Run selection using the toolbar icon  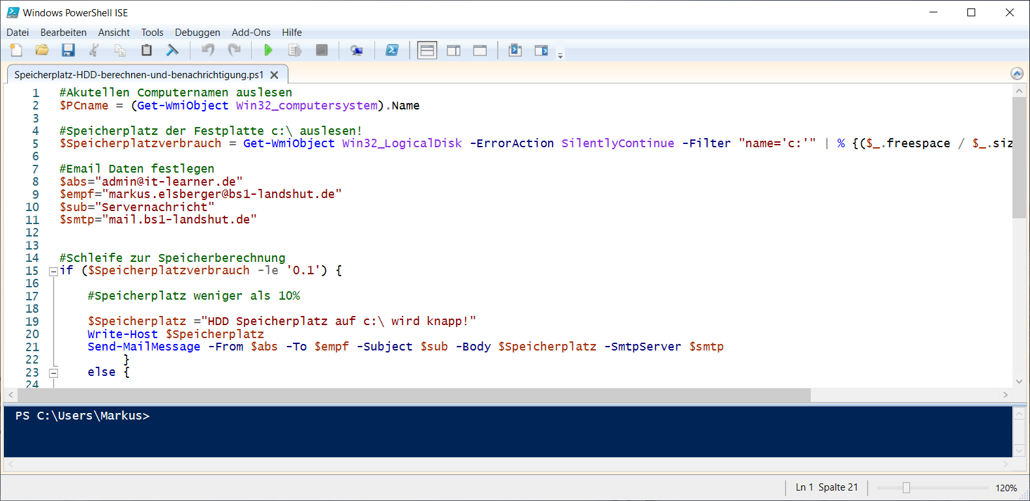pyautogui.click(x=295, y=50)
